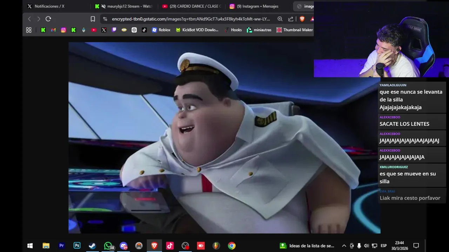Open Steam from taskbar

pos(92,246)
